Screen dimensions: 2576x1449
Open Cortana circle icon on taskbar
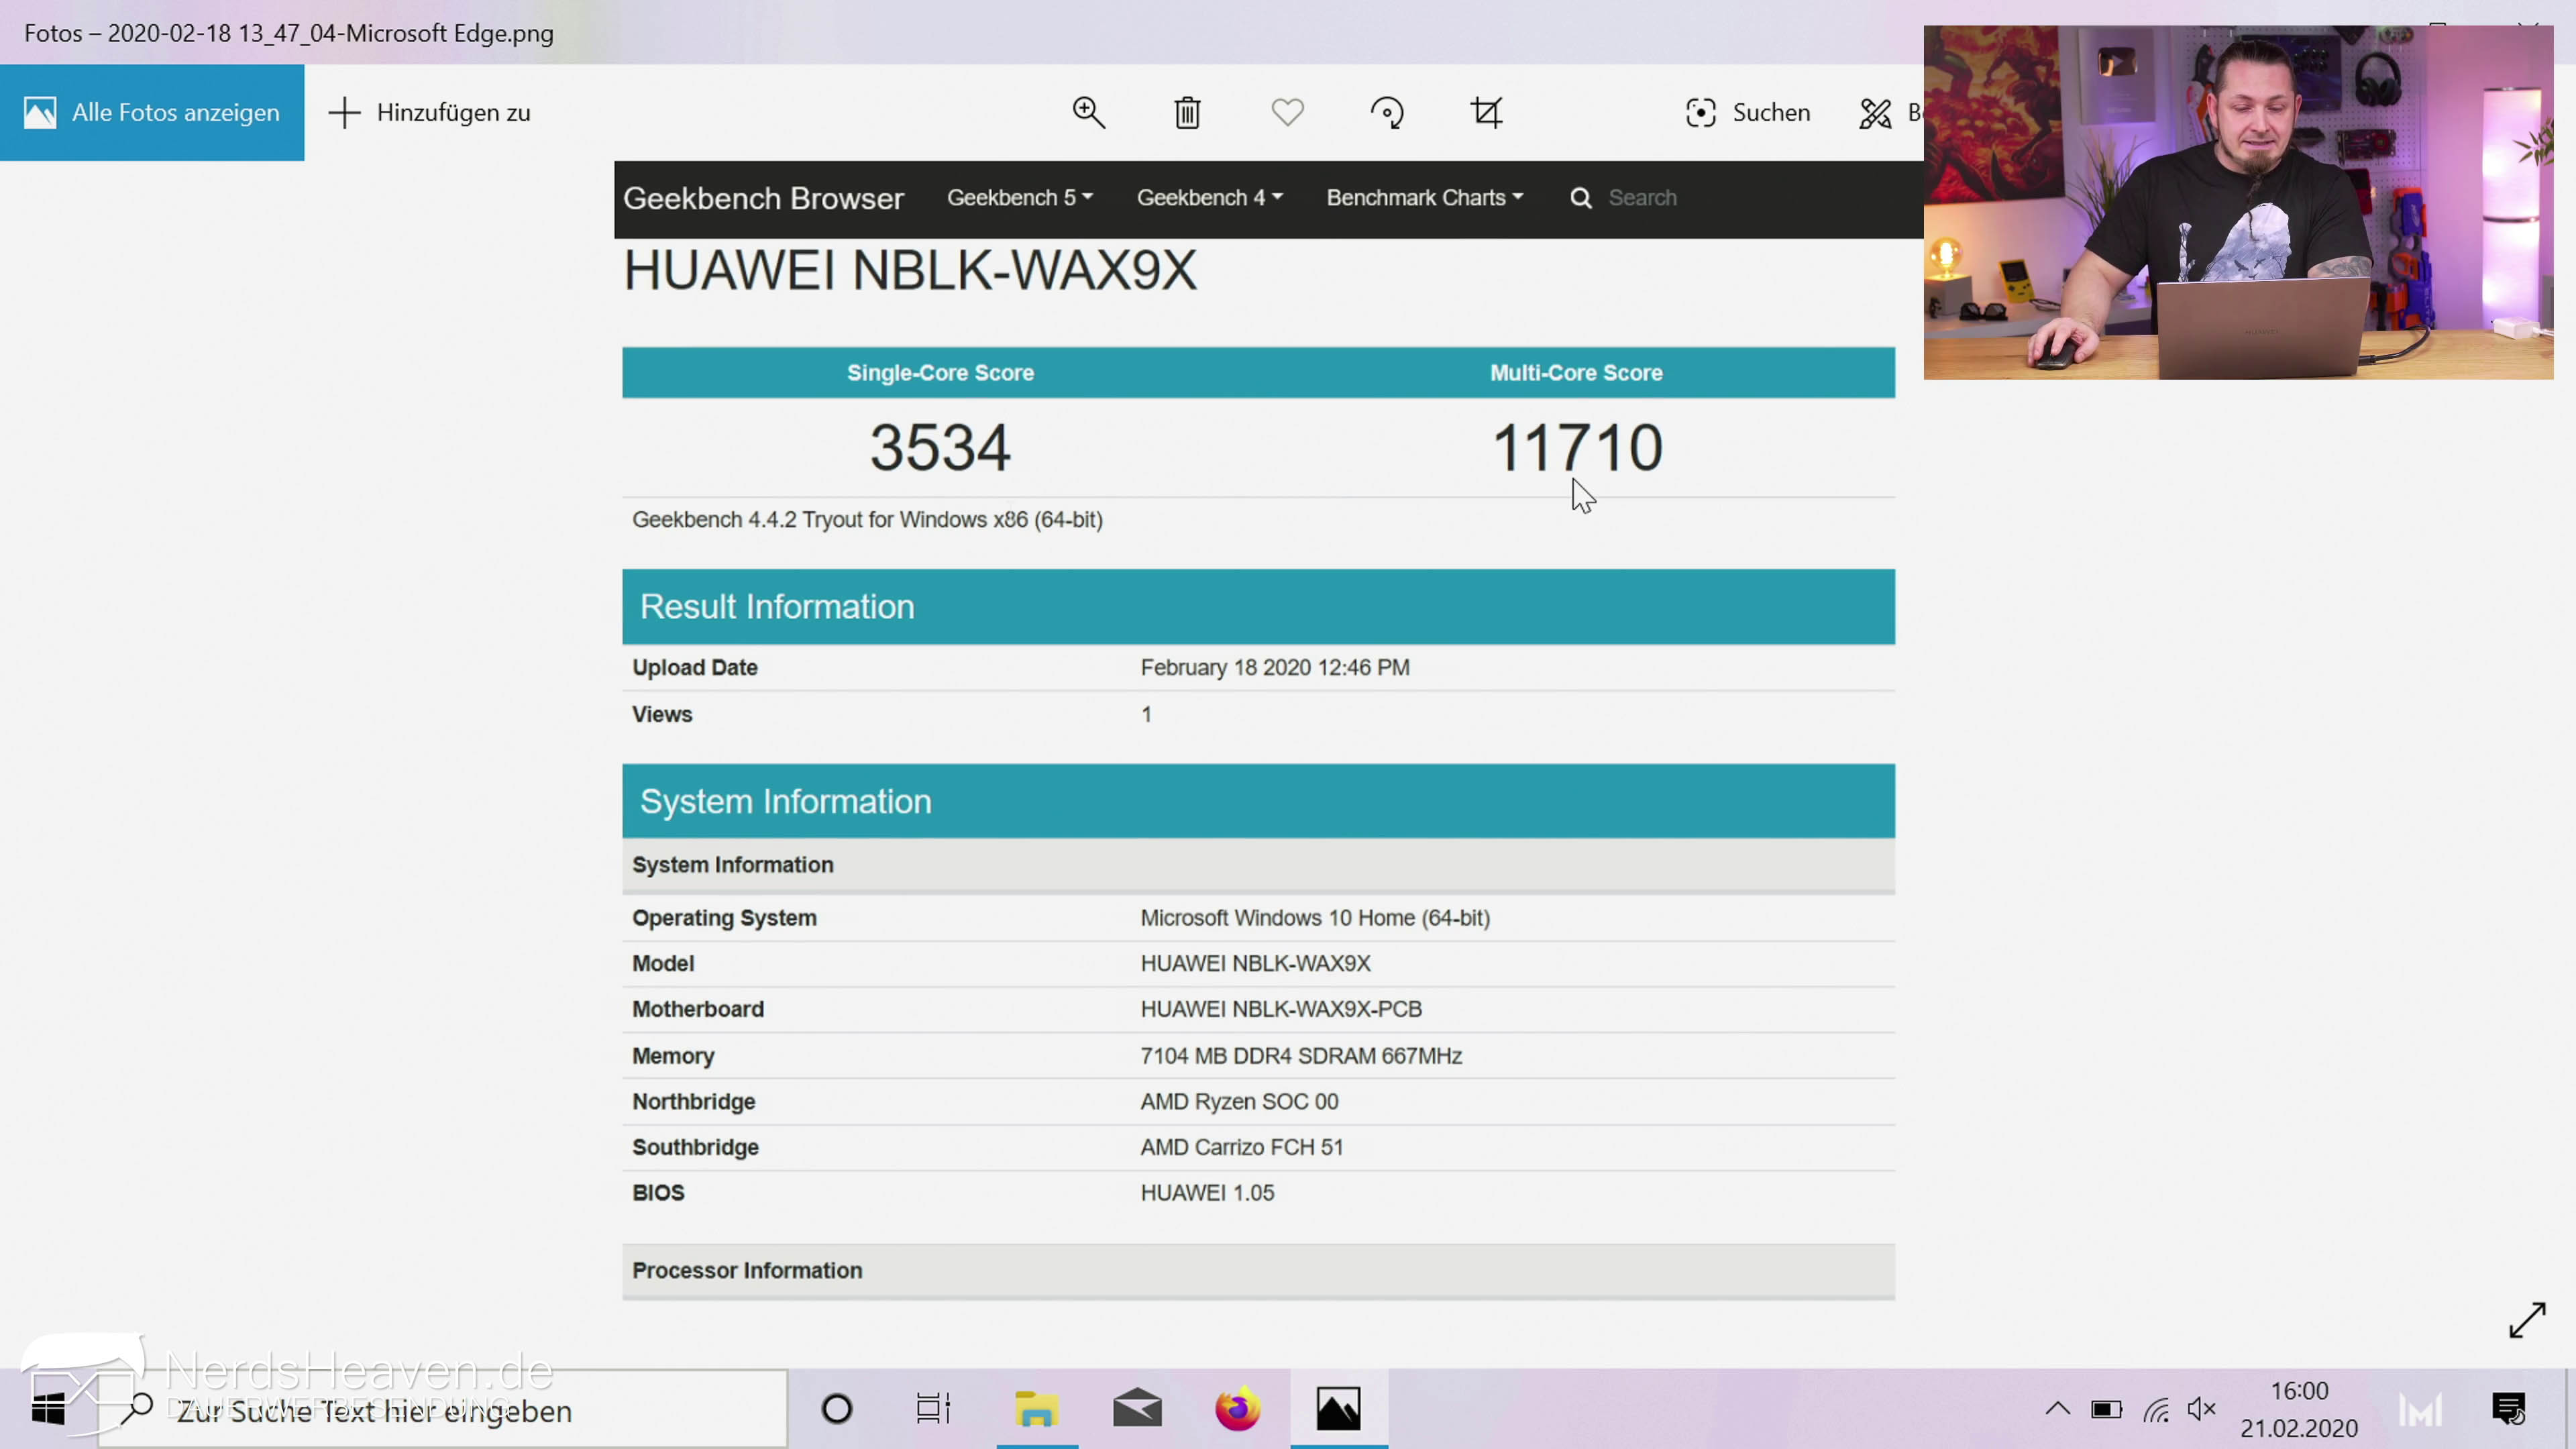836,1409
